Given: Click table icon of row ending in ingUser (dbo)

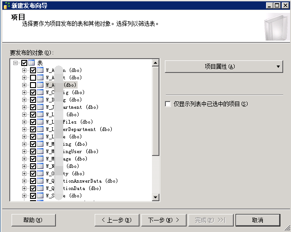Looking at the screenshot, I should (40, 151).
